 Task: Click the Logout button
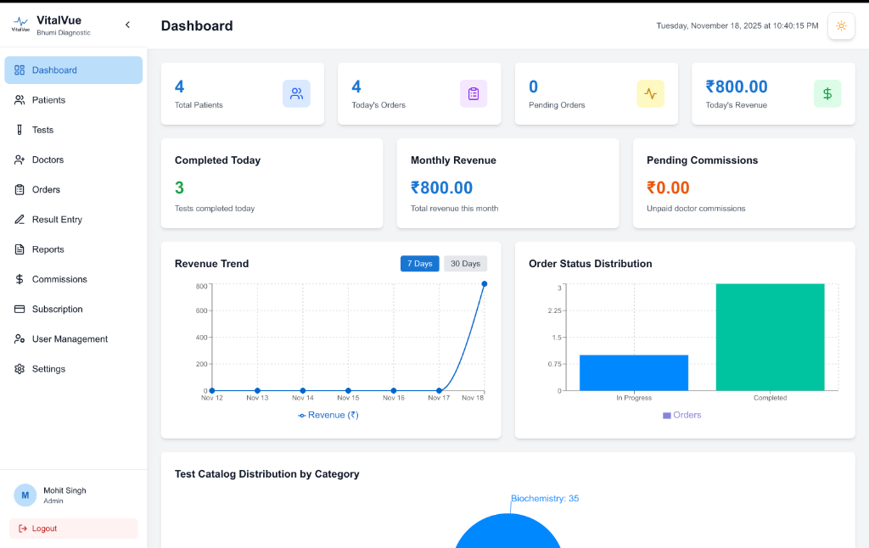coord(73,528)
